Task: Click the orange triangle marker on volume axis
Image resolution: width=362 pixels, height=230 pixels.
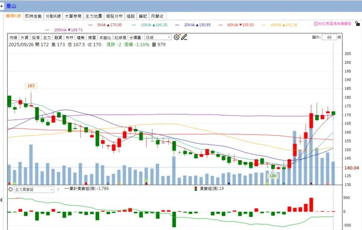Action: coord(119,184)
